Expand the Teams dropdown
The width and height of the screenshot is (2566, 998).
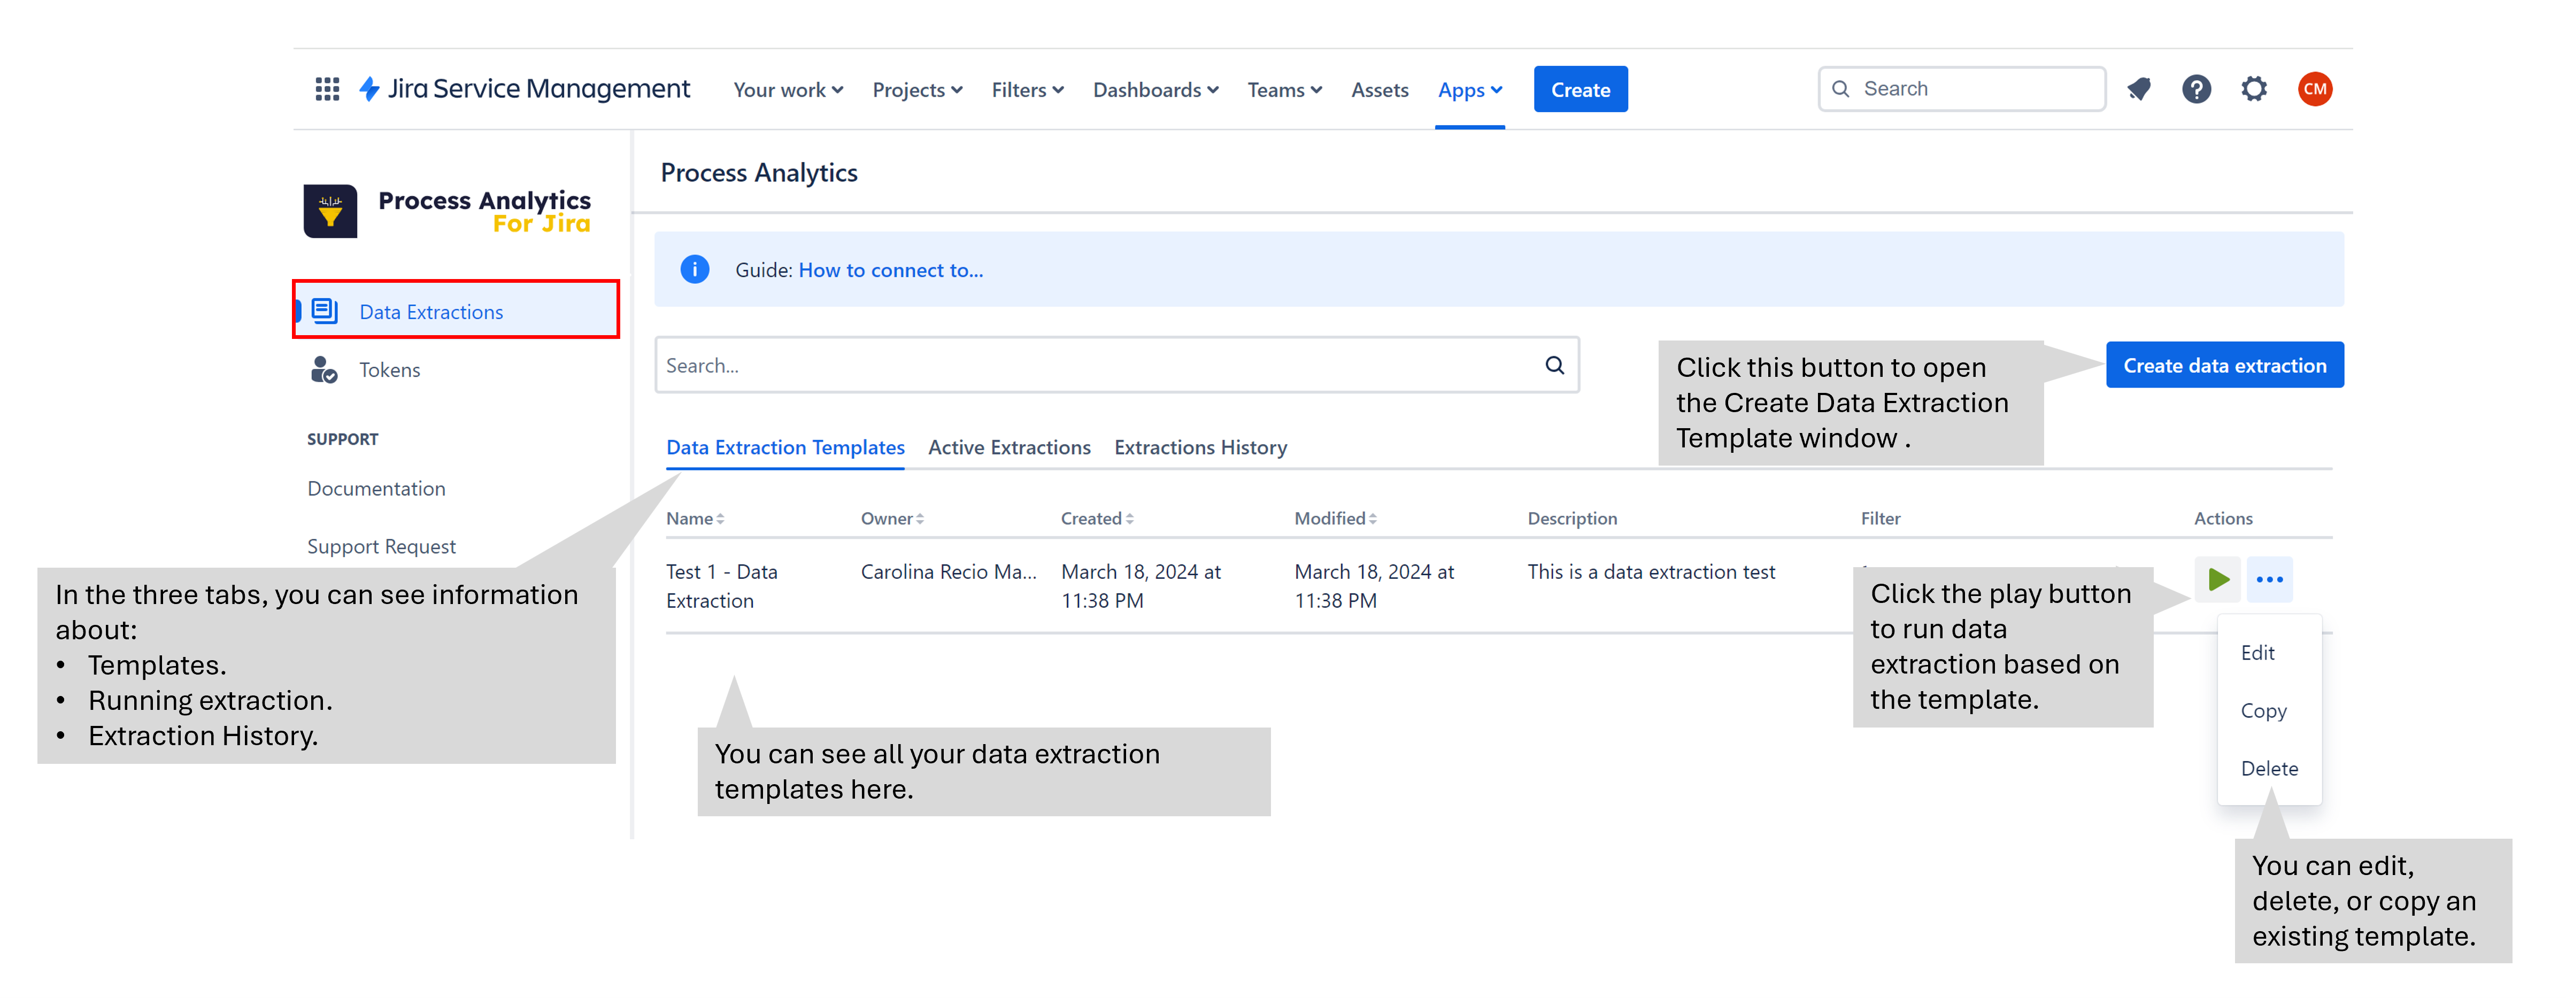click(1284, 91)
